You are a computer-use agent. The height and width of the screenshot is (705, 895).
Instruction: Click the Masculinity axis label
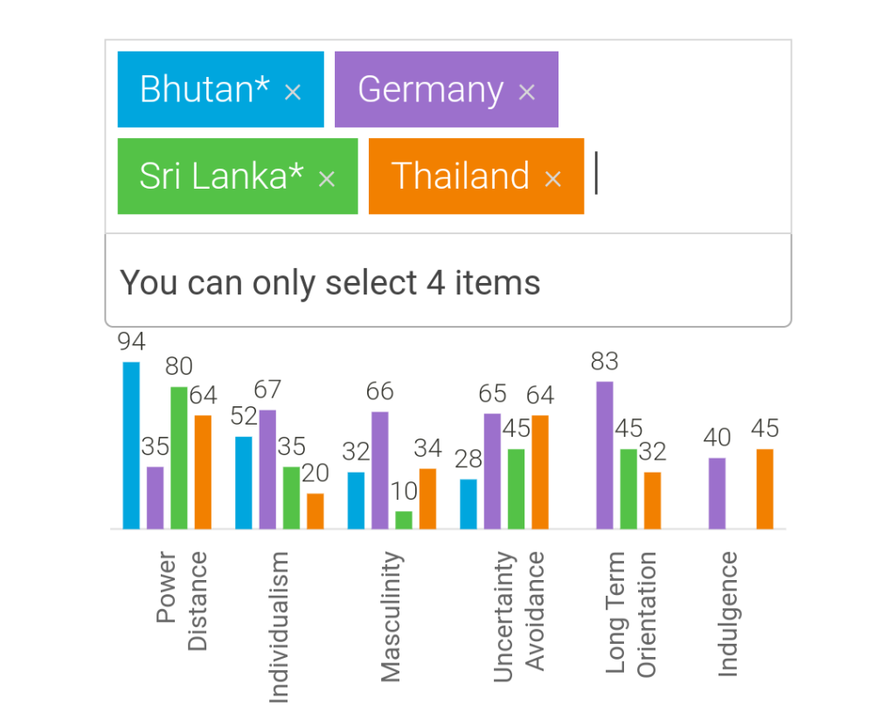(391, 617)
